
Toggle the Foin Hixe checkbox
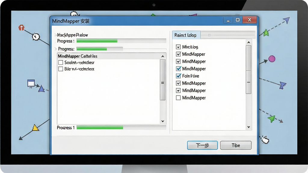[x=178, y=76]
